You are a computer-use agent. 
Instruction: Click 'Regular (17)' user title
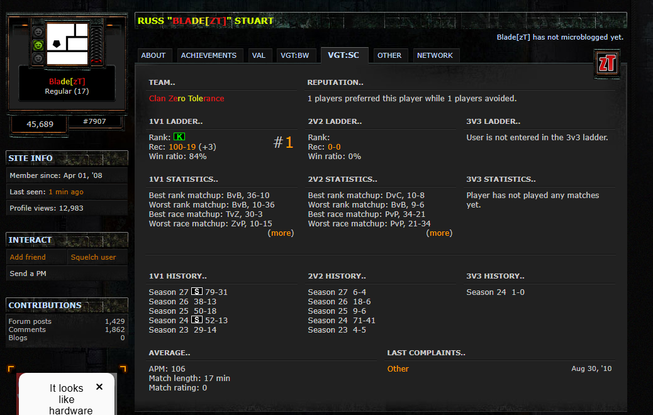pos(67,91)
